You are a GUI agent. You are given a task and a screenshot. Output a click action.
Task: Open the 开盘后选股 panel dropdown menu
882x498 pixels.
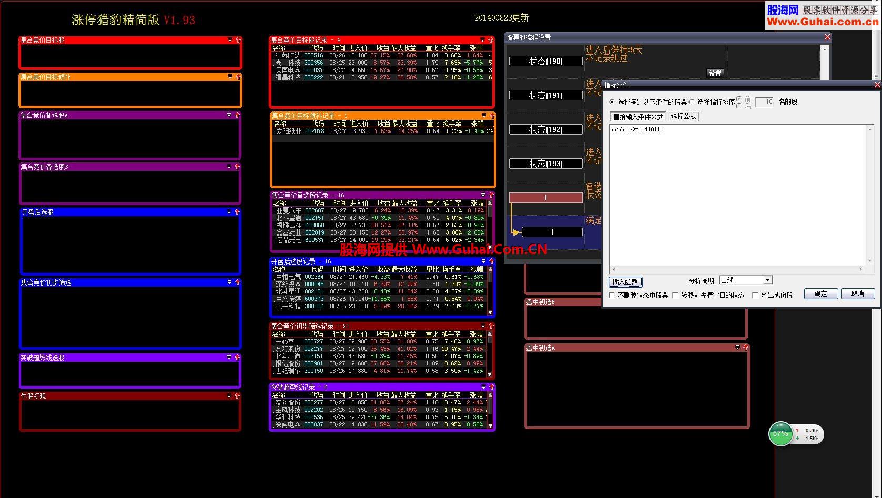click(x=229, y=212)
